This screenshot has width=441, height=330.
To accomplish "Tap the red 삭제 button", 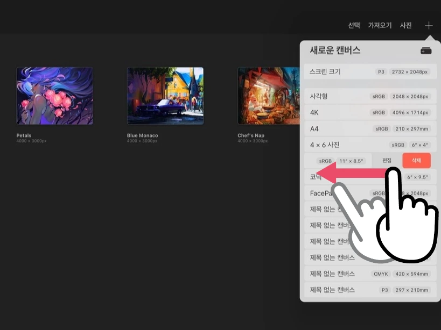I will [x=416, y=161].
